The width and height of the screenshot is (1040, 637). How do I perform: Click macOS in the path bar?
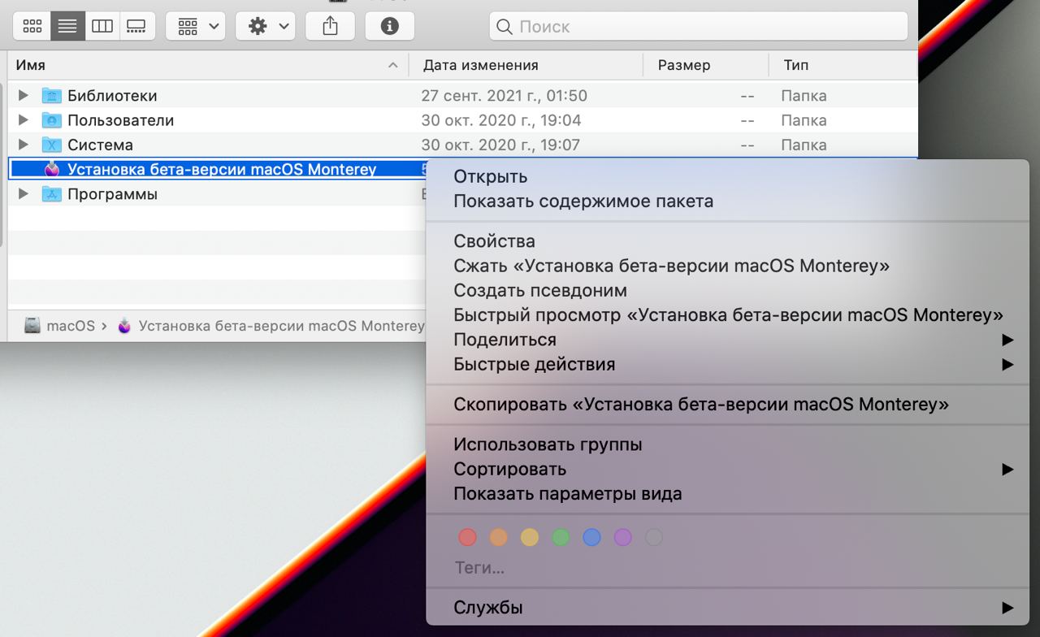(x=71, y=326)
